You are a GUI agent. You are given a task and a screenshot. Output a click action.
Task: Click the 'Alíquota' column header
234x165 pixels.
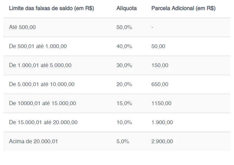point(127,8)
